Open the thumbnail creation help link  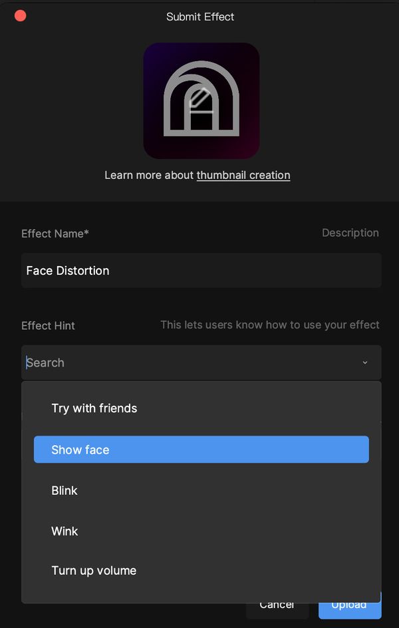243,175
